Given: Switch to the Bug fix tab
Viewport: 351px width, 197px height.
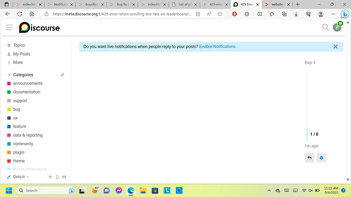Looking at the screenshot, I should coord(122,4).
